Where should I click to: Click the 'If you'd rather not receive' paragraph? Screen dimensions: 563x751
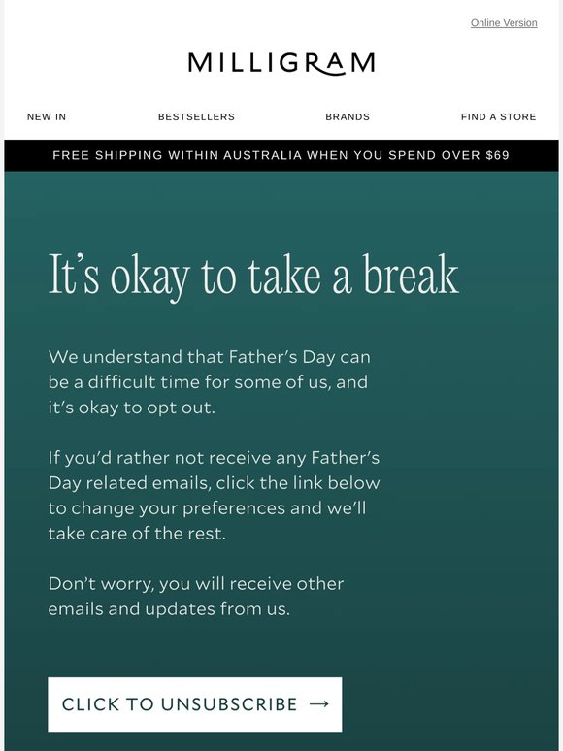click(x=215, y=496)
